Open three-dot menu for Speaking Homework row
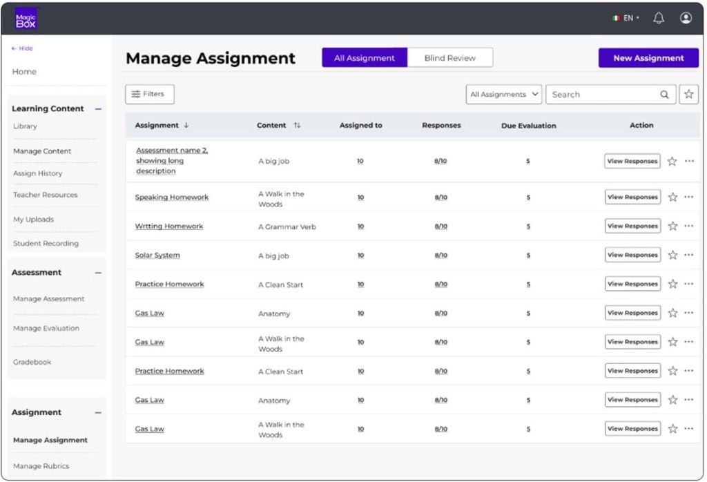Image resolution: width=707 pixels, height=482 pixels. [689, 197]
